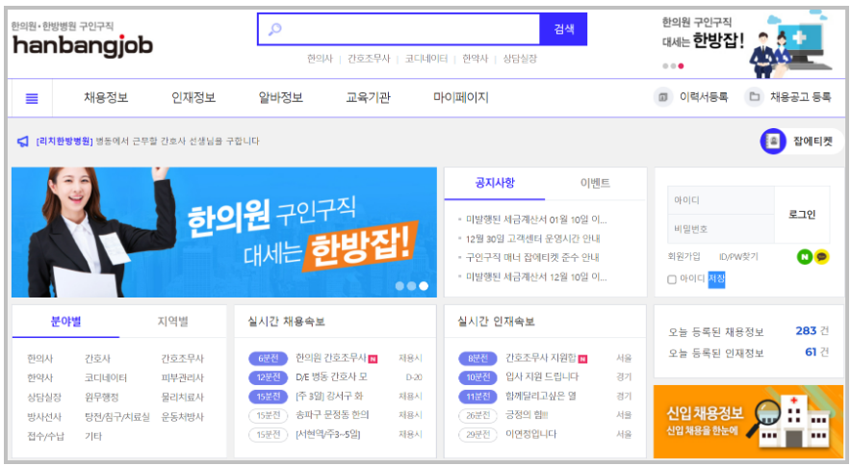The image size is (851, 466).
Task: Open the 인재정보 menu
Action: pyautogui.click(x=193, y=98)
